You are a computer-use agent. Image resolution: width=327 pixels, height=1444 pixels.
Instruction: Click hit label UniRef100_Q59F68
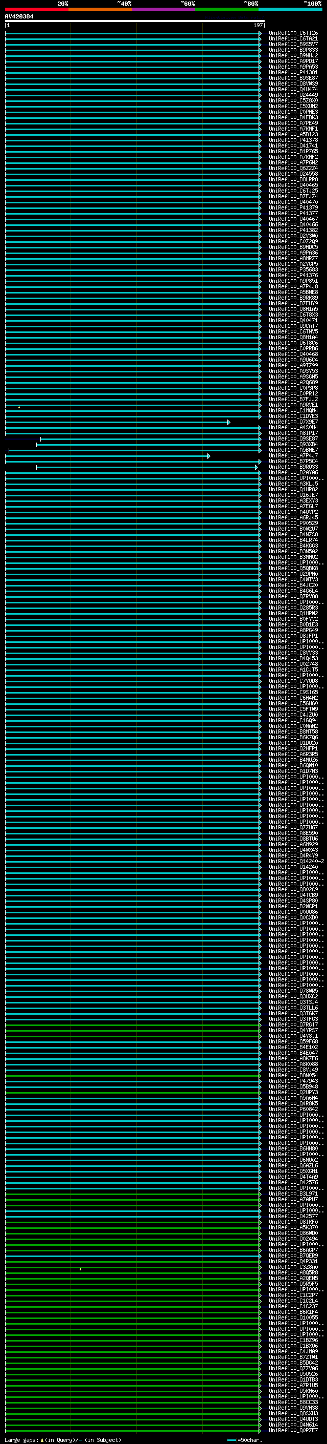click(x=293, y=1042)
